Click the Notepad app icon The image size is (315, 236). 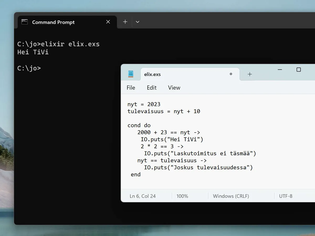(x=131, y=74)
